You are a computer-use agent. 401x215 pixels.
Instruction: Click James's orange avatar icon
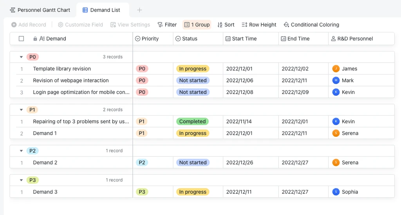click(x=336, y=69)
